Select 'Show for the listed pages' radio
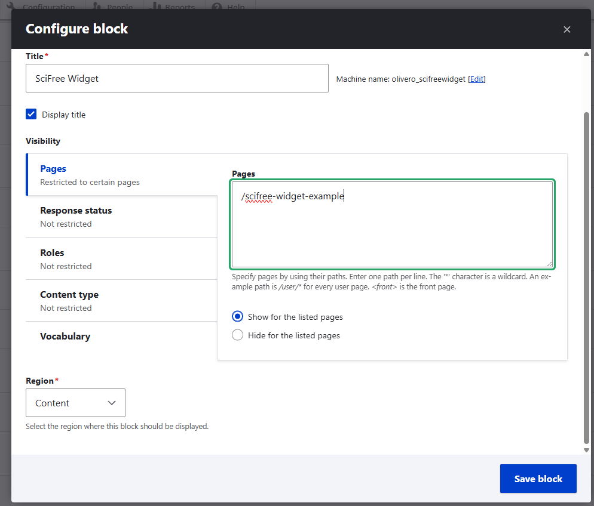The image size is (594, 506). click(237, 316)
